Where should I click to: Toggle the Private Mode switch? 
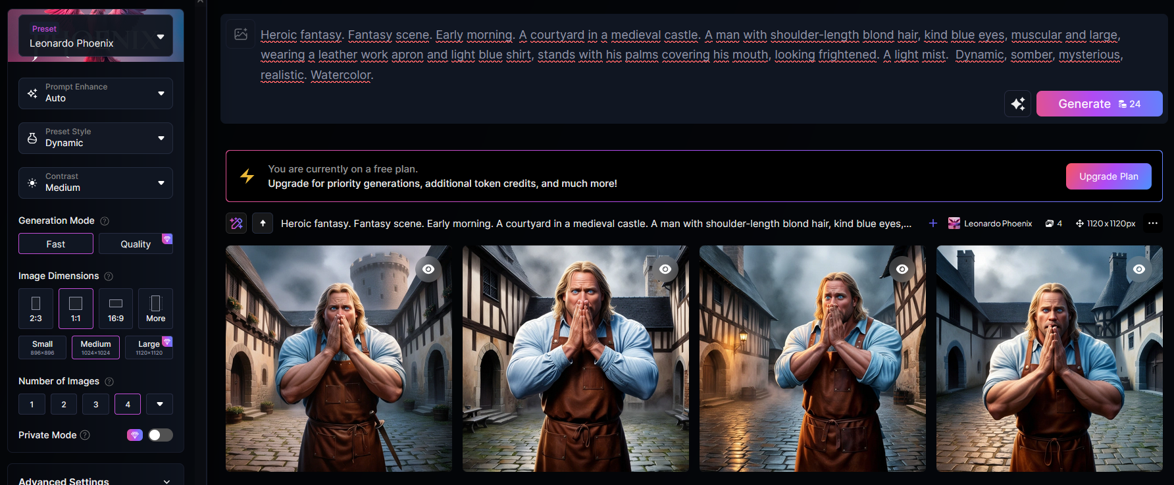point(160,435)
